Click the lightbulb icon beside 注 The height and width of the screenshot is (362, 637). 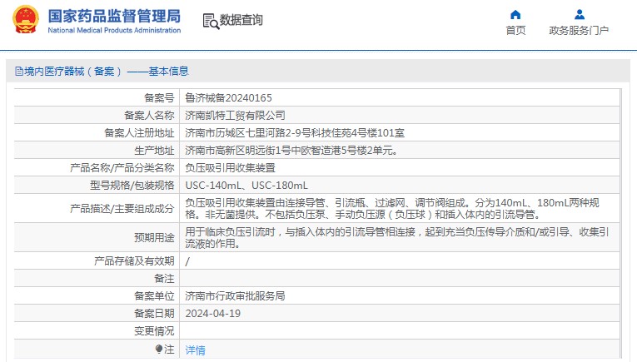158,350
